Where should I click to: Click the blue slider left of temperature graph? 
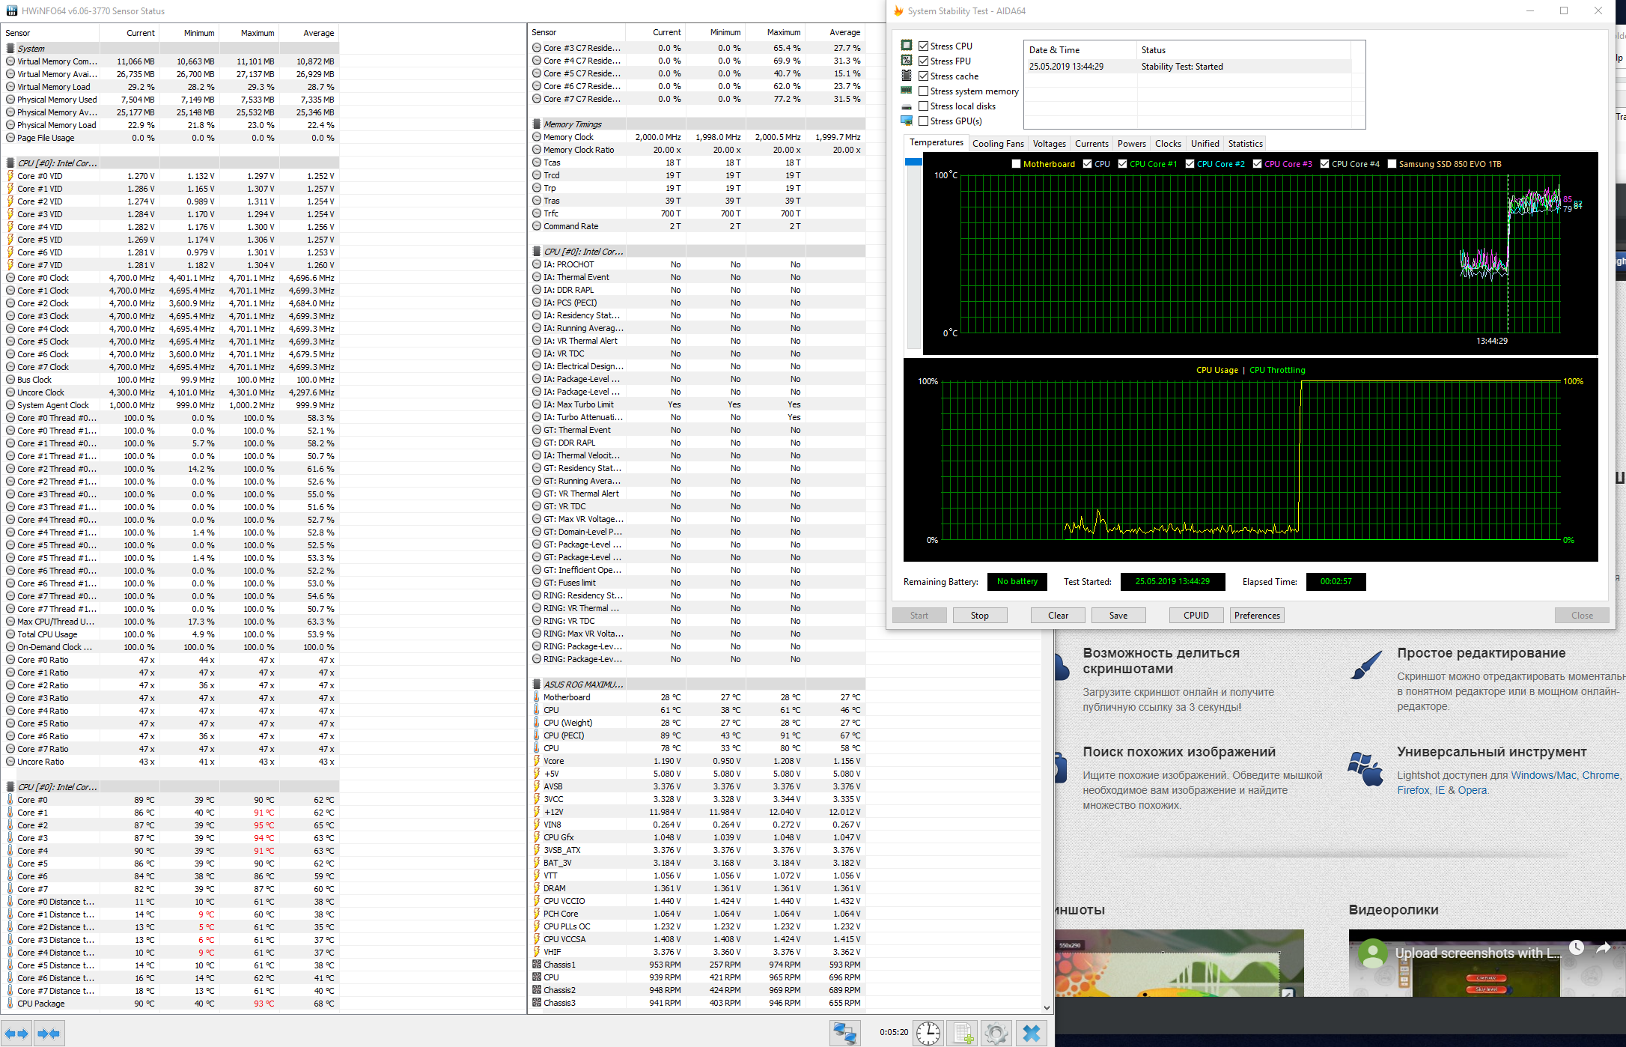point(913,162)
